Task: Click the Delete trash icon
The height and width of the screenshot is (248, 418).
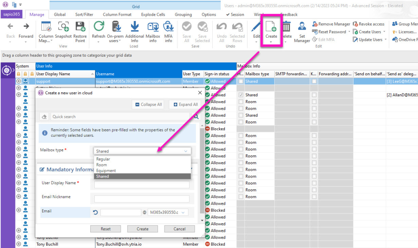Action: (x=286, y=26)
